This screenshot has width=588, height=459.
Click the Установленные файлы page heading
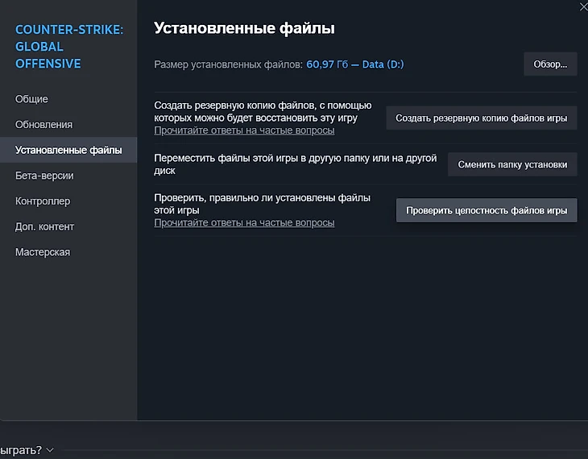pyautogui.click(x=244, y=28)
